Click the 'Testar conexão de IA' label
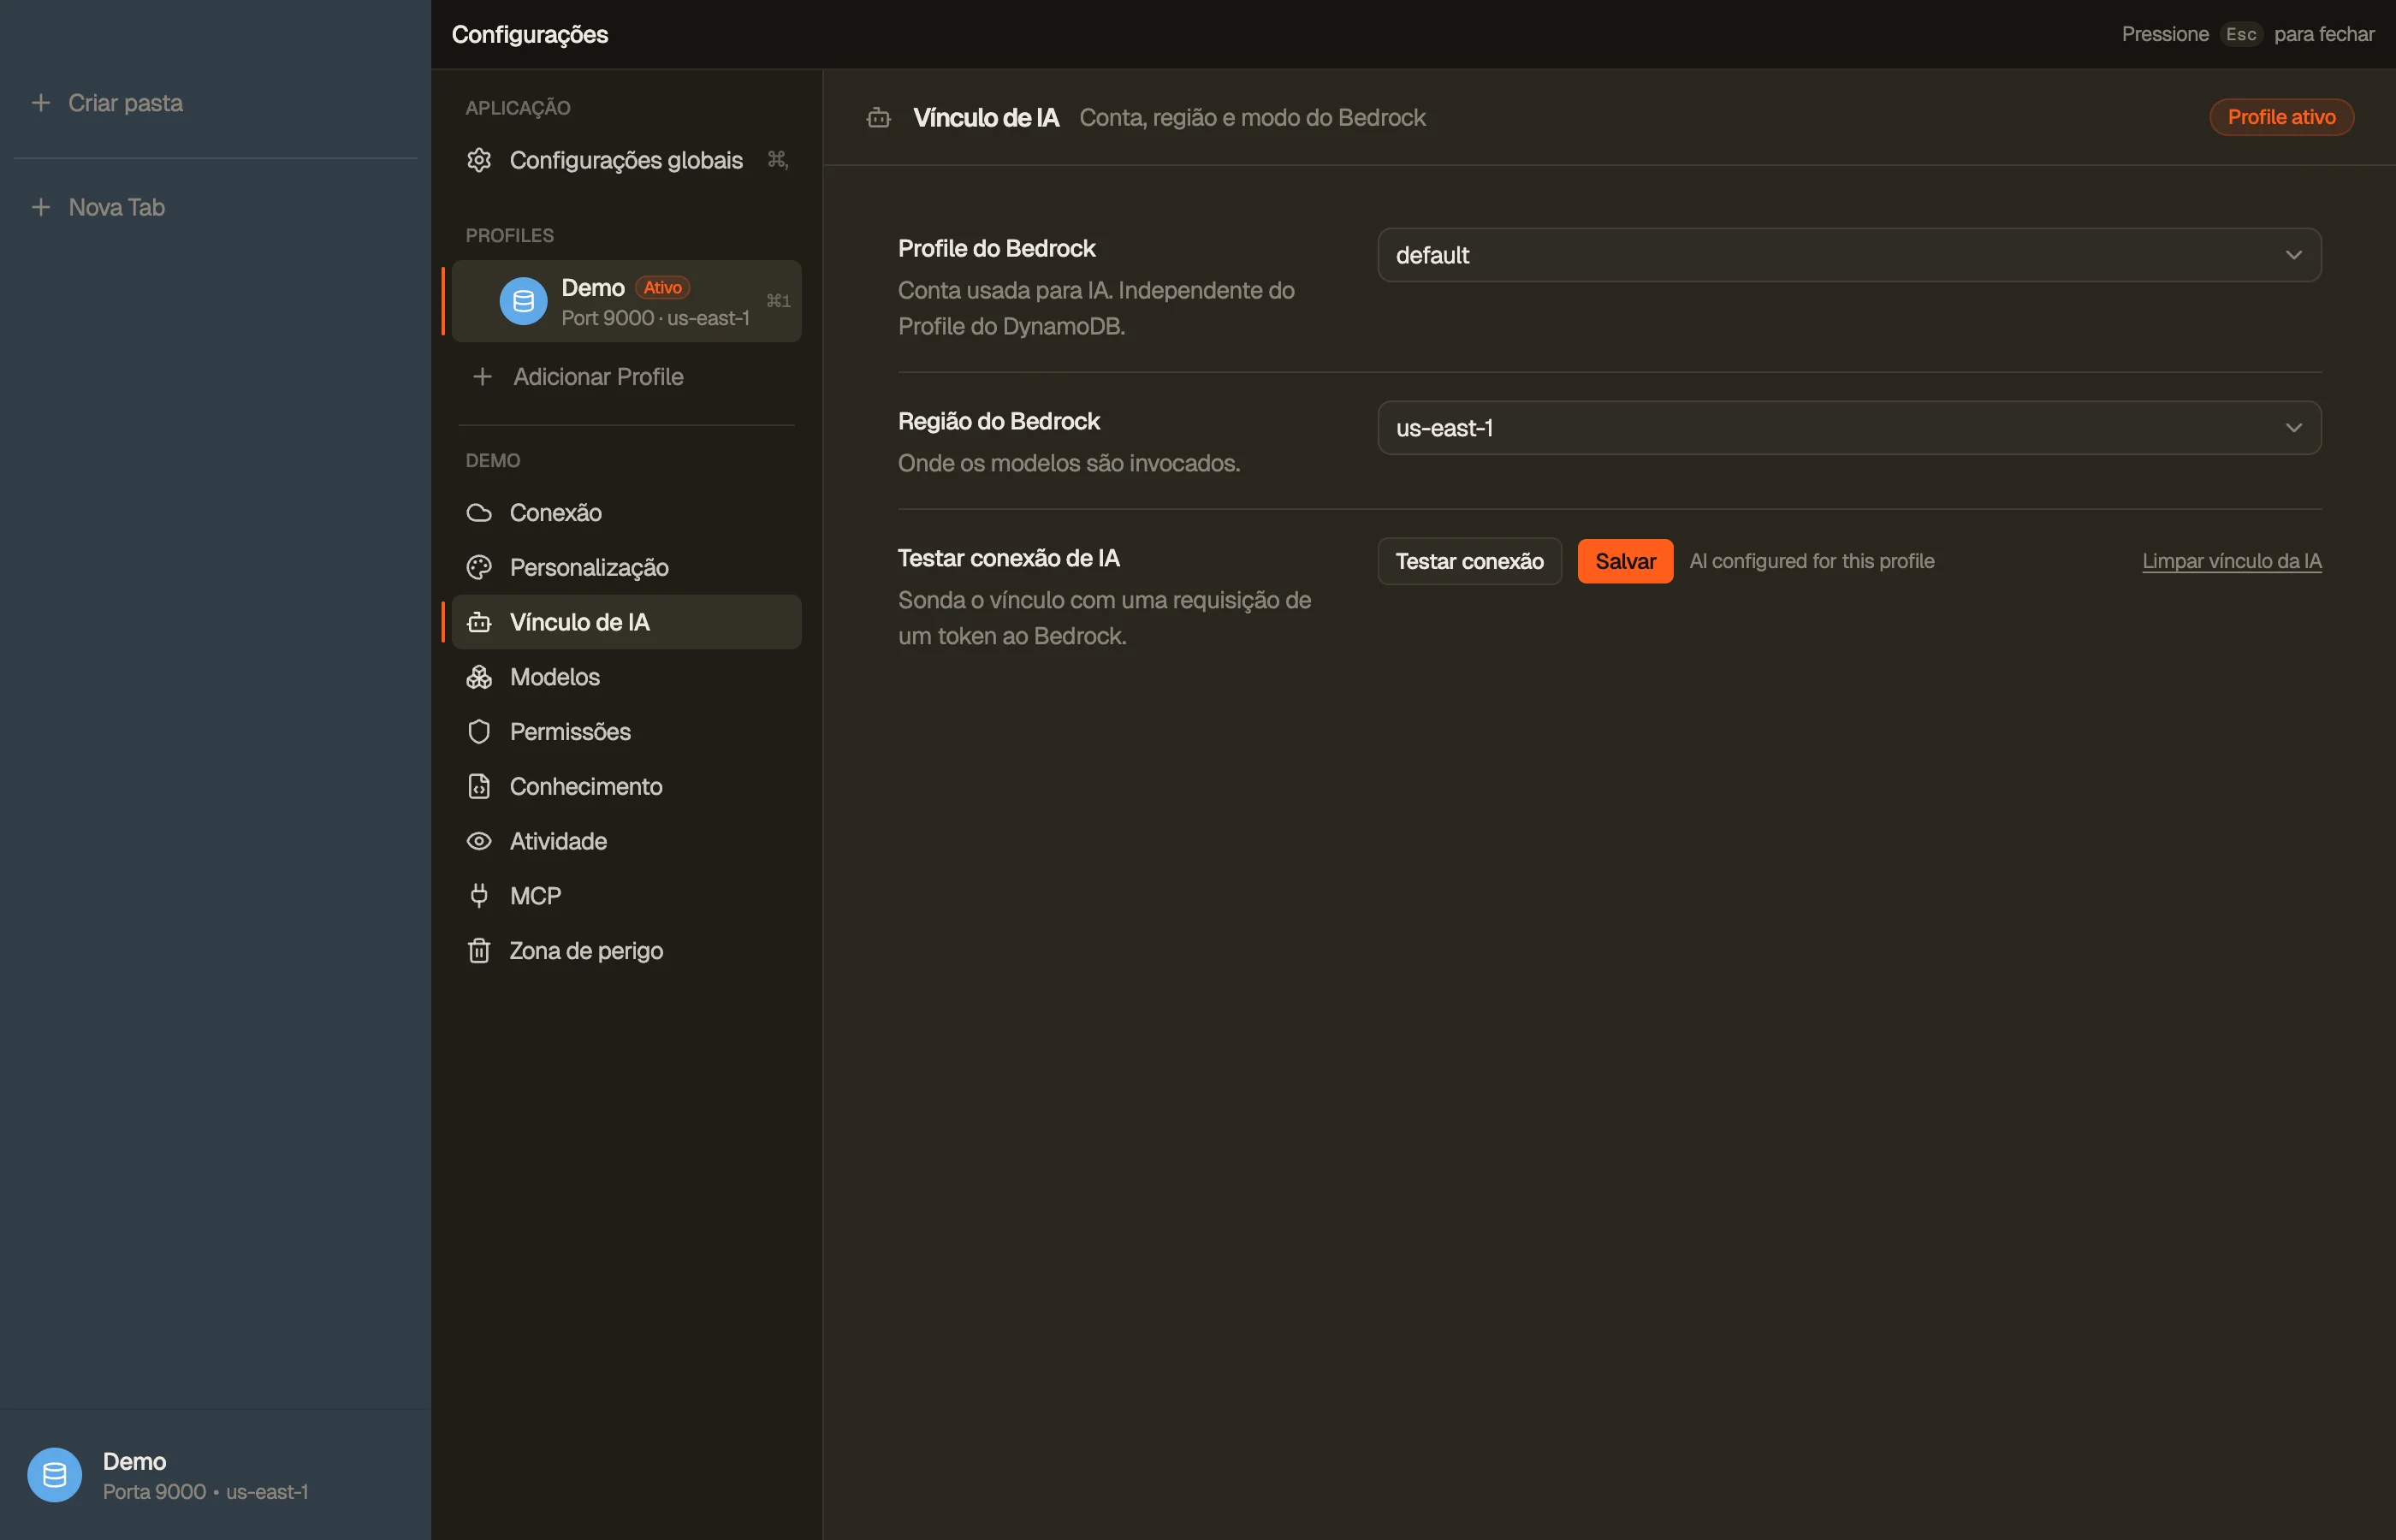 point(1009,558)
